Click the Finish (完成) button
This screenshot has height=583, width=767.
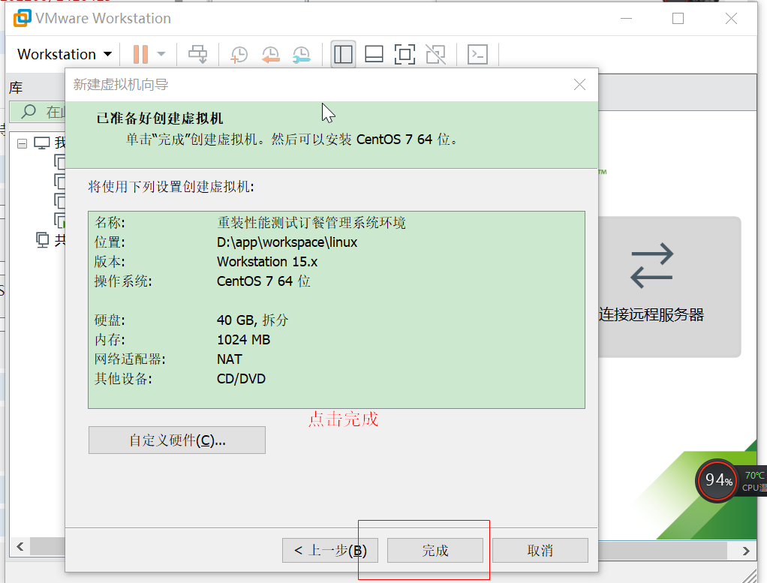point(435,551)
